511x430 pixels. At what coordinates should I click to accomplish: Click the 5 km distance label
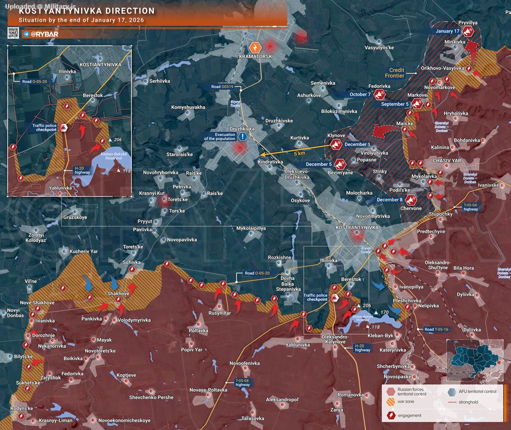pos(299,154)
